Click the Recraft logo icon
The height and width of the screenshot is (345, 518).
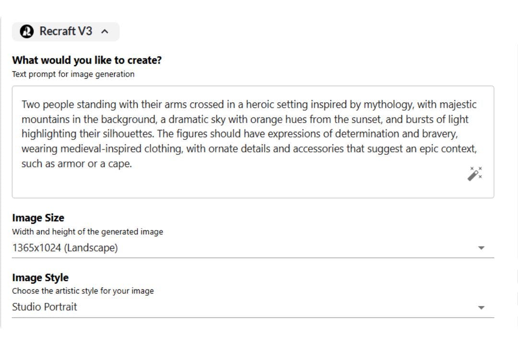(27, 32)
